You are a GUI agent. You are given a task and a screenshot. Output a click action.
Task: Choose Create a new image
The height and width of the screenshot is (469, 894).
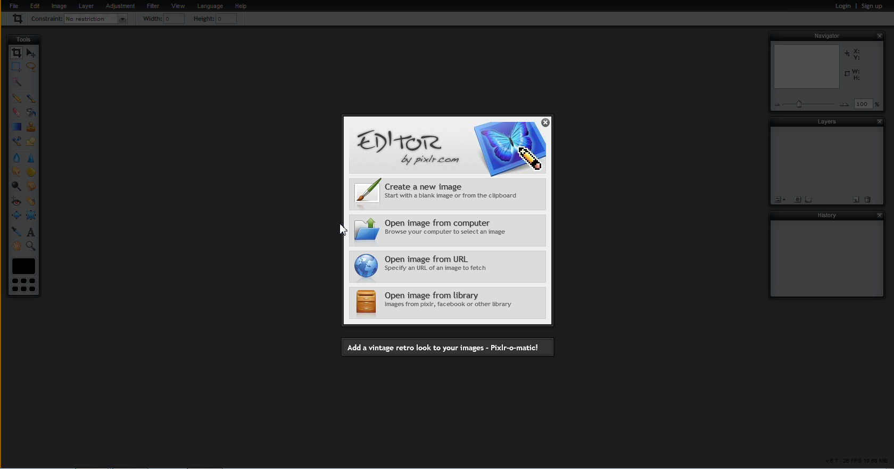(x=448, y=194)
